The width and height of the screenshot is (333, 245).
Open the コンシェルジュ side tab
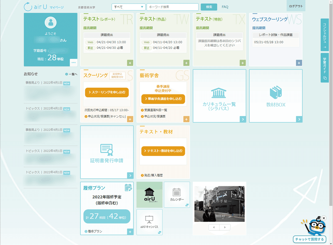(325, 35)
